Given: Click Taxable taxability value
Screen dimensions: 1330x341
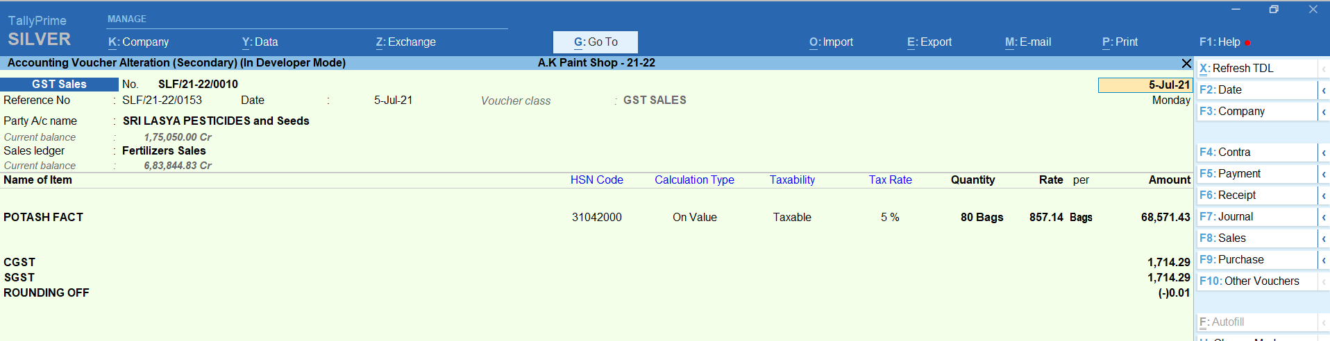Looking at the screenshot, I should click(x=792, y=217).
